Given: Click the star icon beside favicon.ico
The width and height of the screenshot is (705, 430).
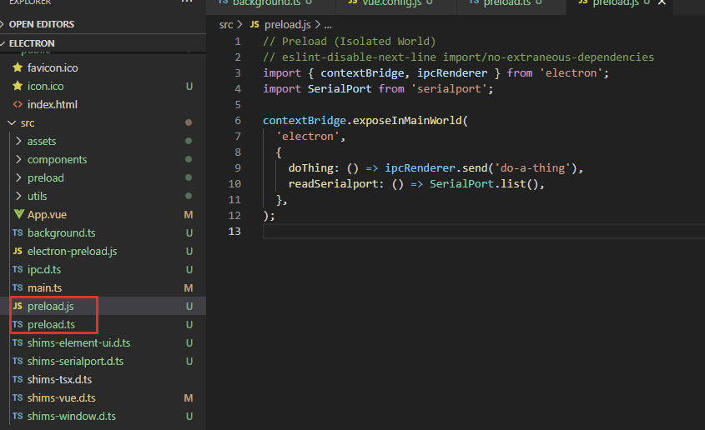Looking at the screenshot, I should pyautogui.click(x=18, y=67).
